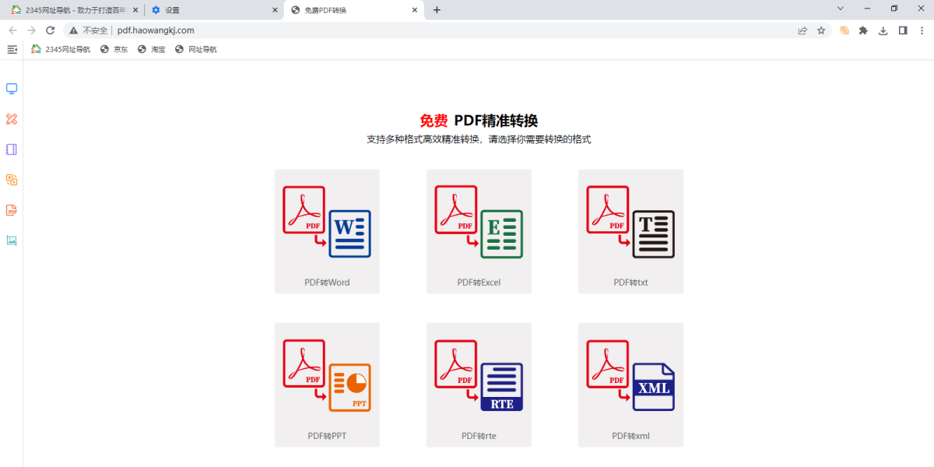Switch to the 2345网址导航 tab
Screen dimensions: 934x467
74,9
